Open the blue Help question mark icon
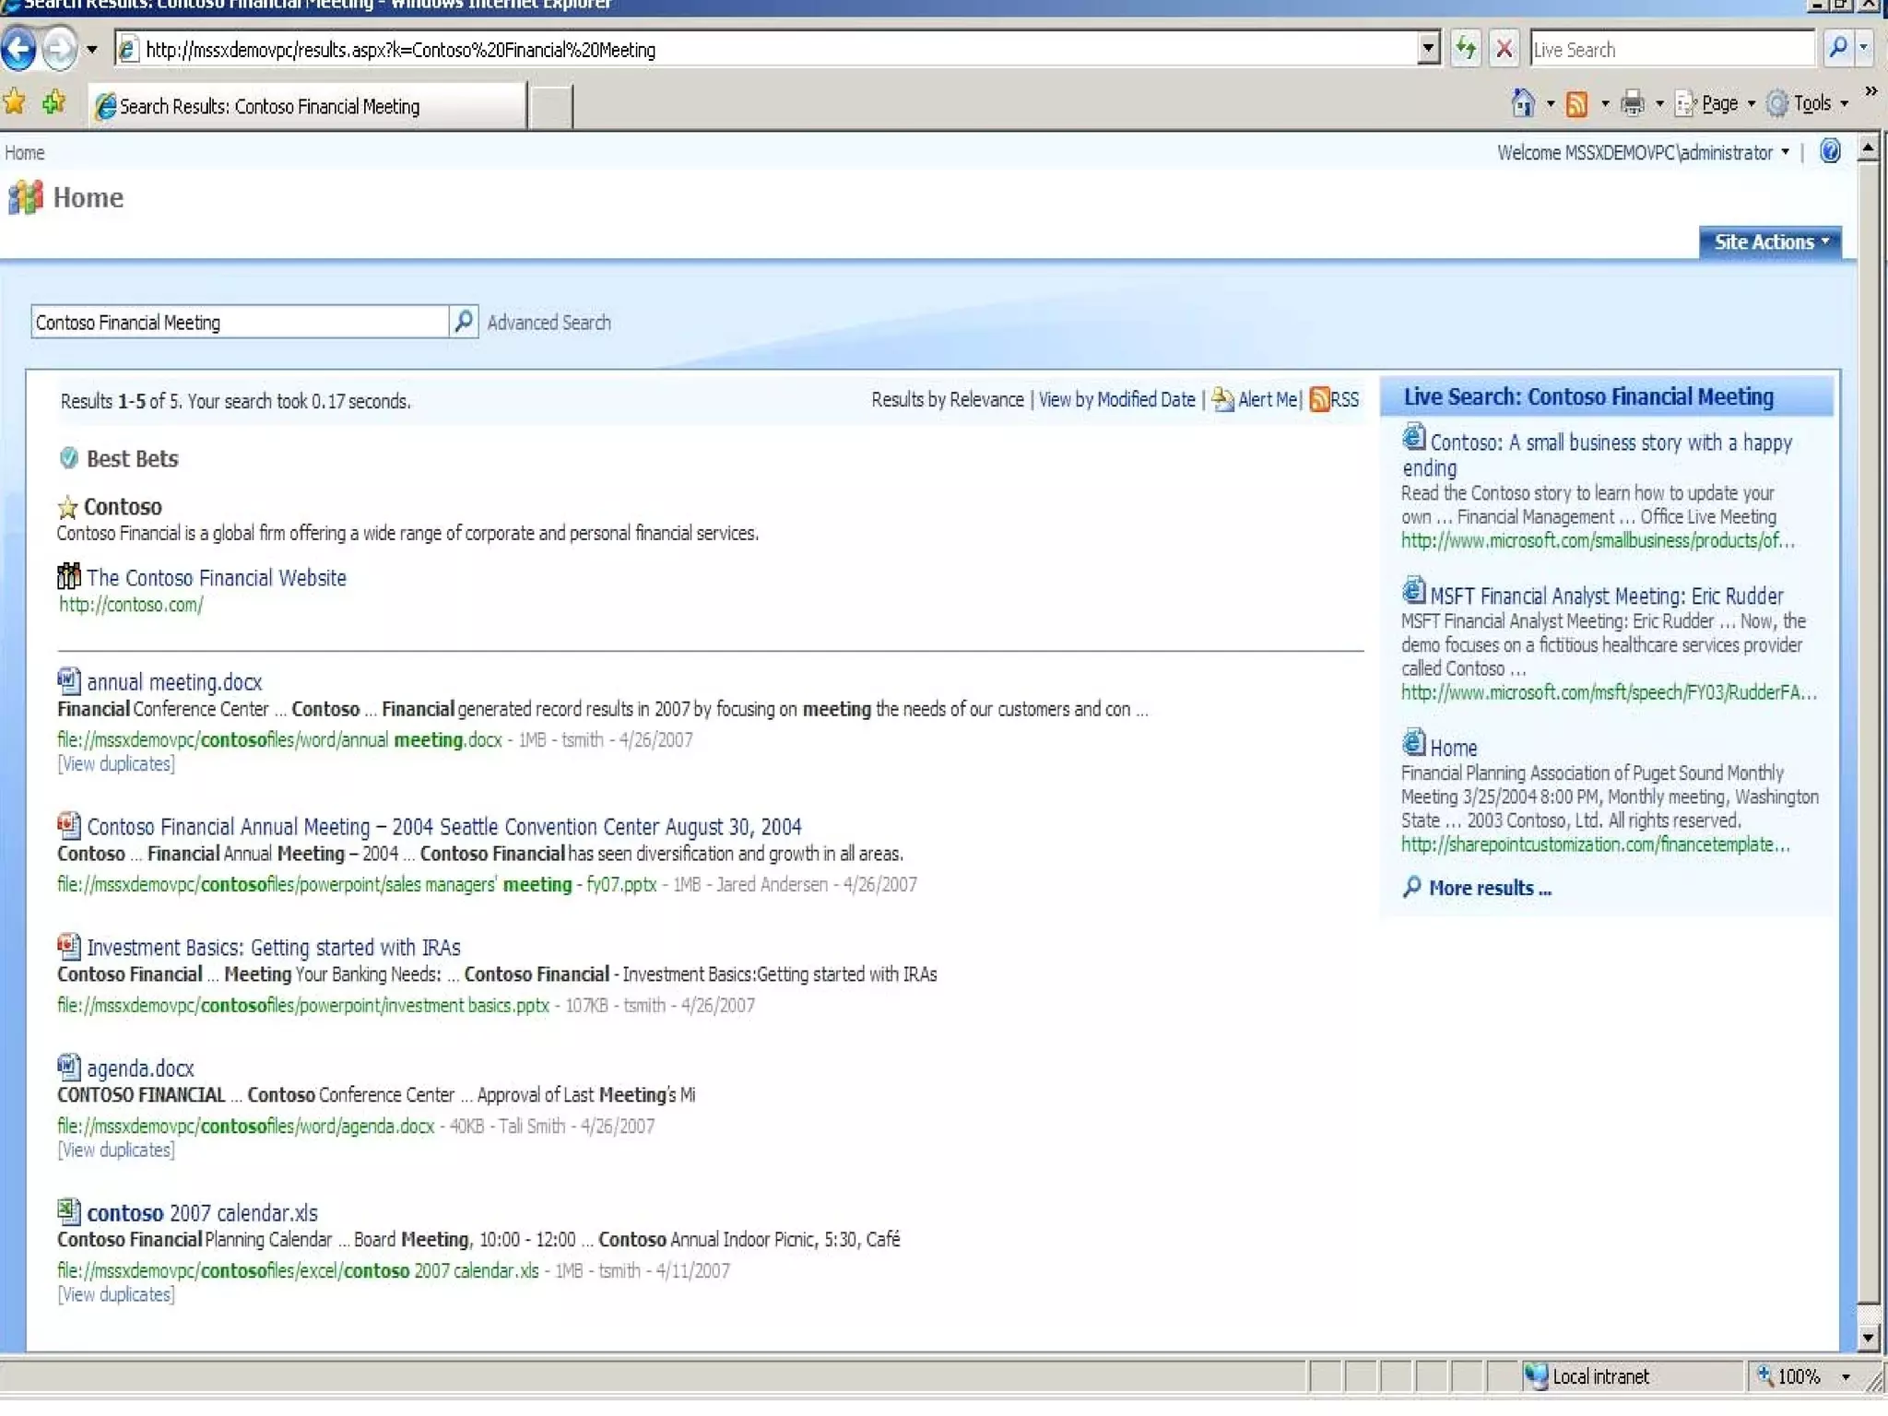Screen dimensions: 1888x1416 coord(1830,151)
